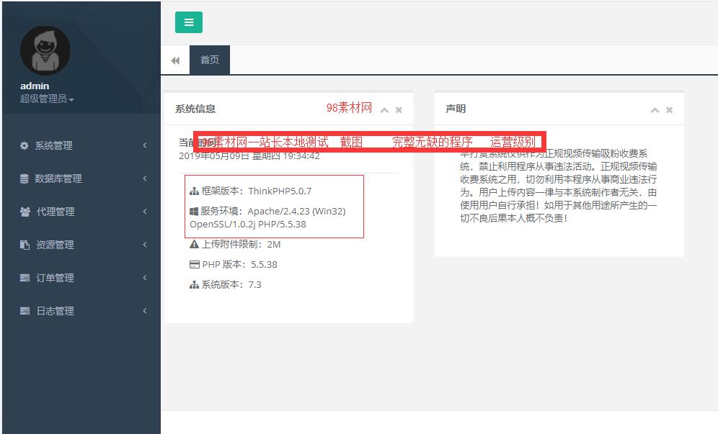Click the sitemap icon beside 框架版本
The image size is (718, 434).
(193, 192)
